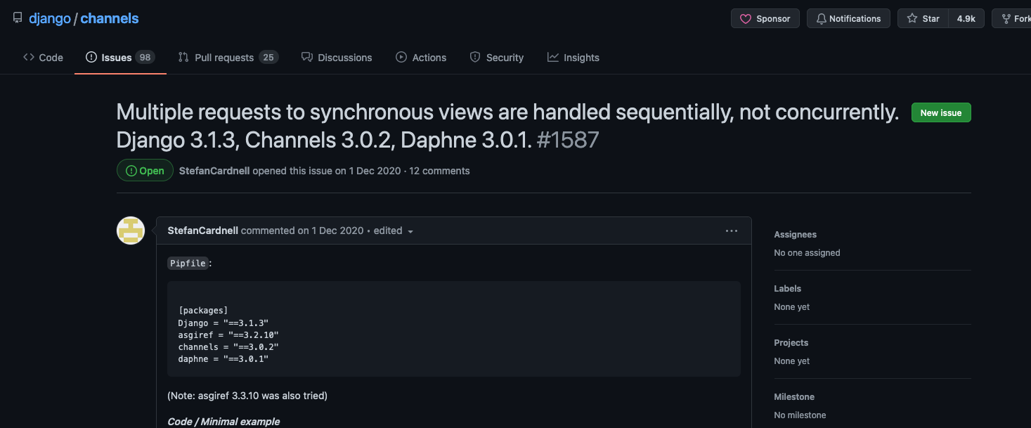This screenshot has height=428, width=1031.
Task: Click 'No one assigned' text
Action: [807, 253]
